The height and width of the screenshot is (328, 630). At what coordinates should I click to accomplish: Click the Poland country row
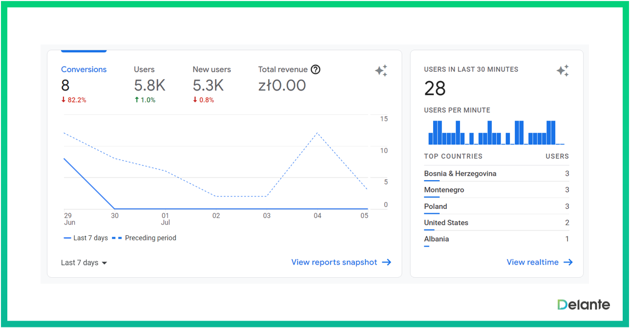click(x=496, y=206)
